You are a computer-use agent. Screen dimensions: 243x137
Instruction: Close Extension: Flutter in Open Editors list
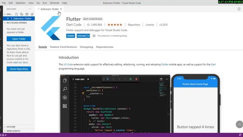(8, 19)
